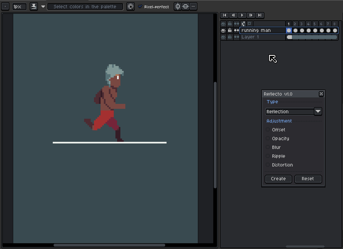Viewport: 343px width, 249px height.
Task: Open the stamp brush type button
Action: click(x=34, y=6)
